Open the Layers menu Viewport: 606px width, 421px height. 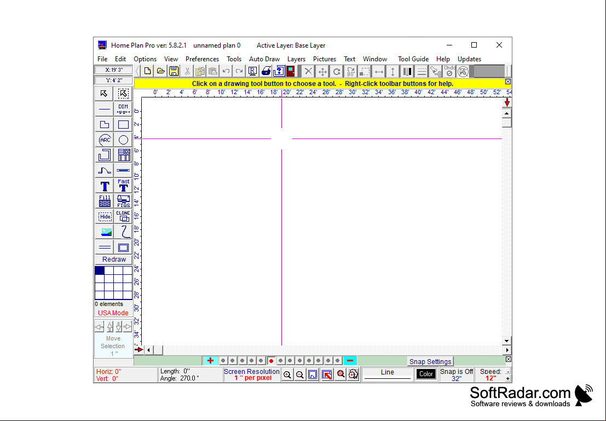coord(296,59)
